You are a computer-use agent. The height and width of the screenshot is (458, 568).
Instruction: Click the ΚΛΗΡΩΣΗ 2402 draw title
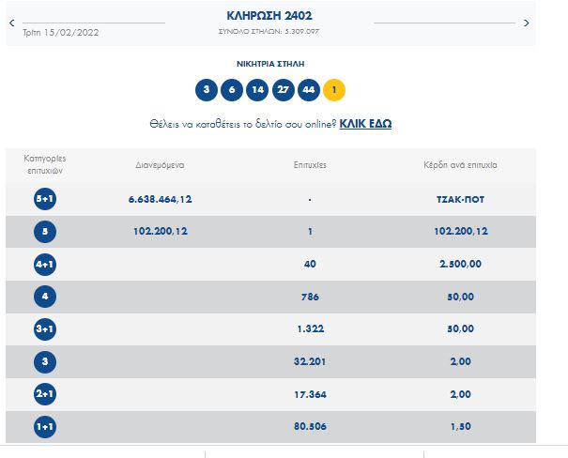click(269, 15)
